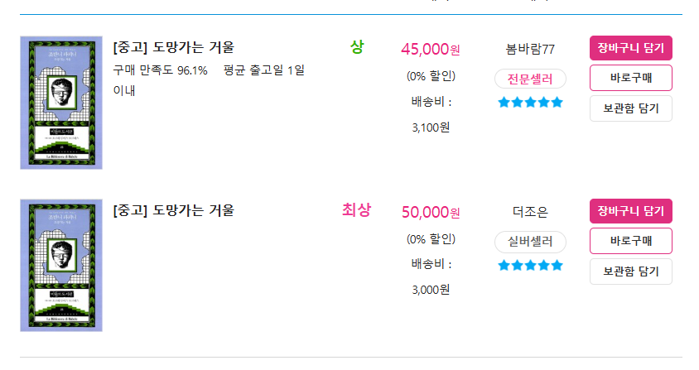Click the green 상 condition label

coord(357,47)
